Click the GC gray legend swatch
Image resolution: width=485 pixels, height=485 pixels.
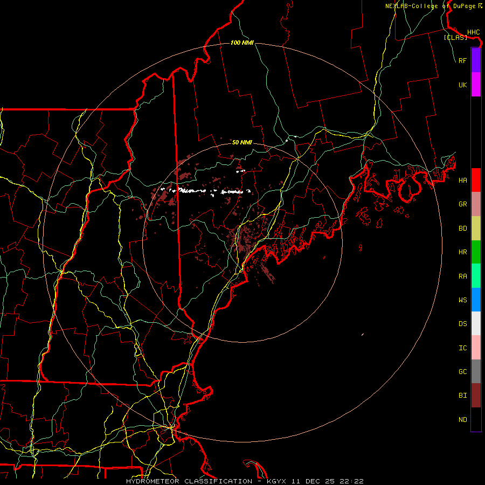pyautogui.click(x=476, y=371)
